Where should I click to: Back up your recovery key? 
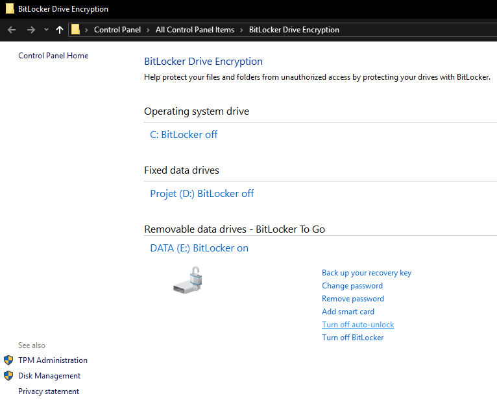click(x=367, y=273)
